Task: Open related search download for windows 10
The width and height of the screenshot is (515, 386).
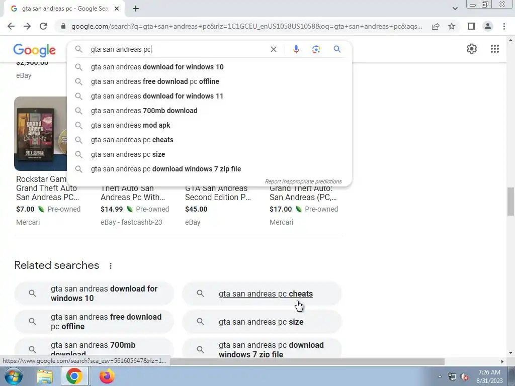Action: tap(94, 294)
